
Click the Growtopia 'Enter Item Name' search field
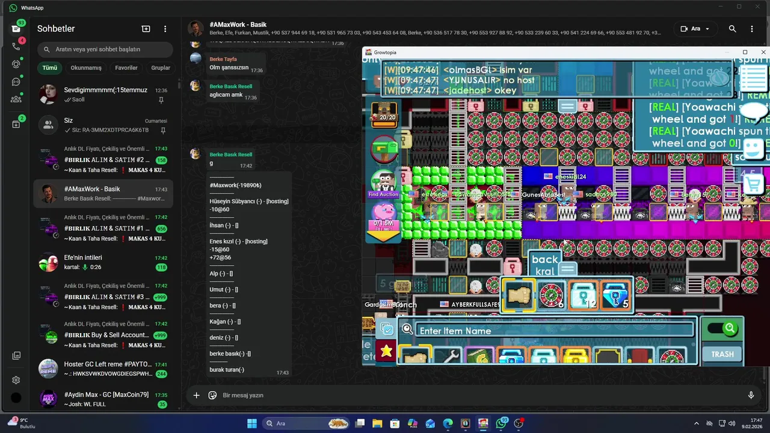coord(555,331)
